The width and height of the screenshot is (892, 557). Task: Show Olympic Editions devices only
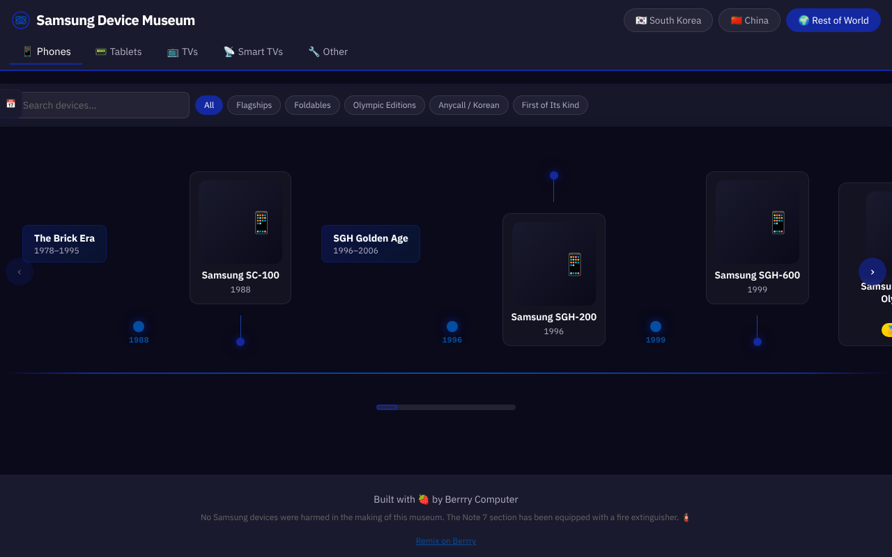click(x=384, y=105)
